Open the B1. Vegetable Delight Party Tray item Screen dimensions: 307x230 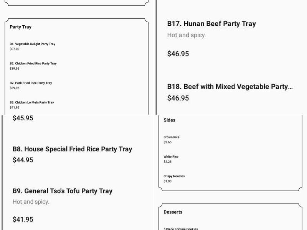click(33, 44)
